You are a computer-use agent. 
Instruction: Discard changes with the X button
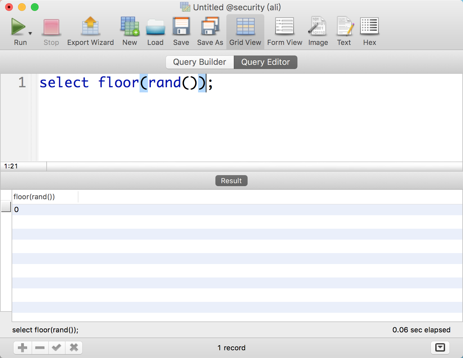[74, 347]
